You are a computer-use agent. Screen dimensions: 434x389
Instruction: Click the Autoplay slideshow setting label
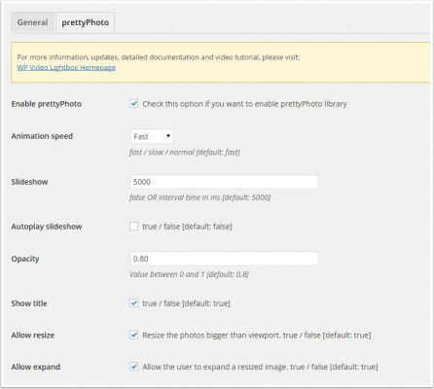click(47, 227)
